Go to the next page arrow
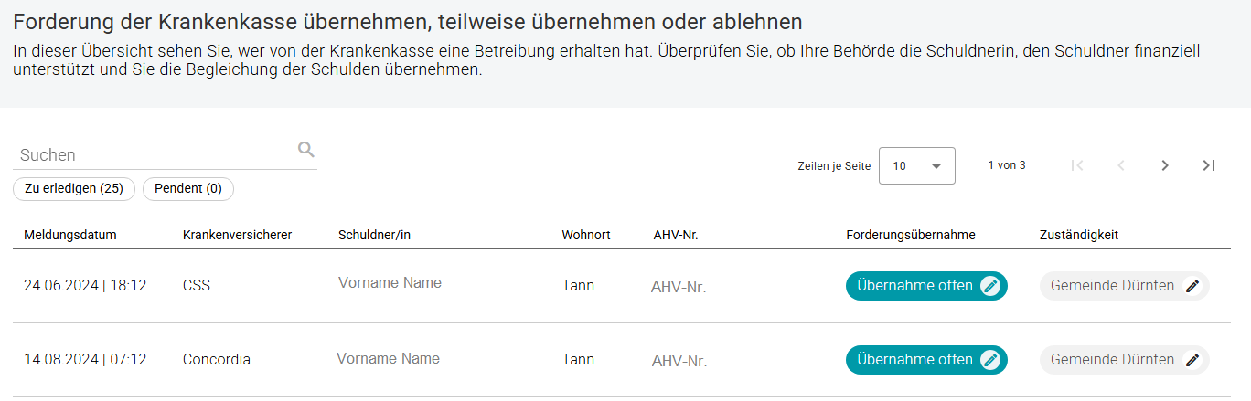 pyautogui.click(x=1165, y=165)
